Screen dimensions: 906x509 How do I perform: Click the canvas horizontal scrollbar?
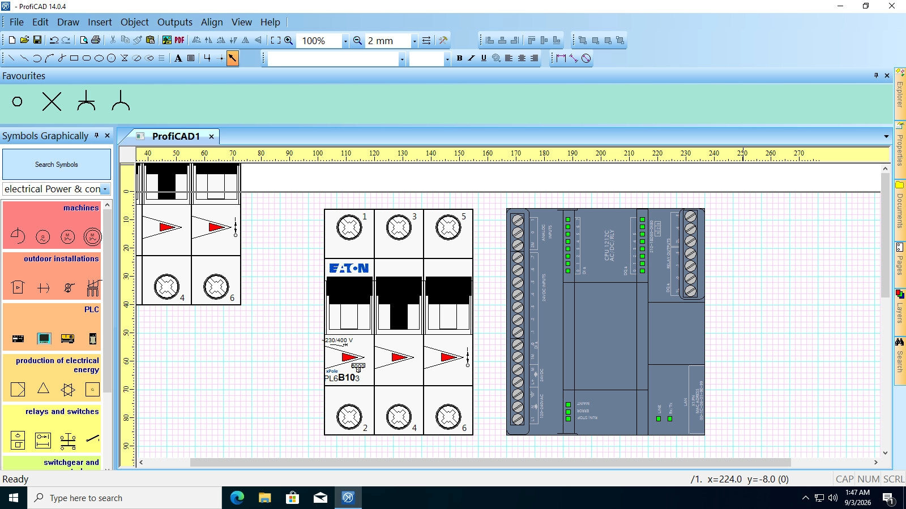[x=490, y=463]
